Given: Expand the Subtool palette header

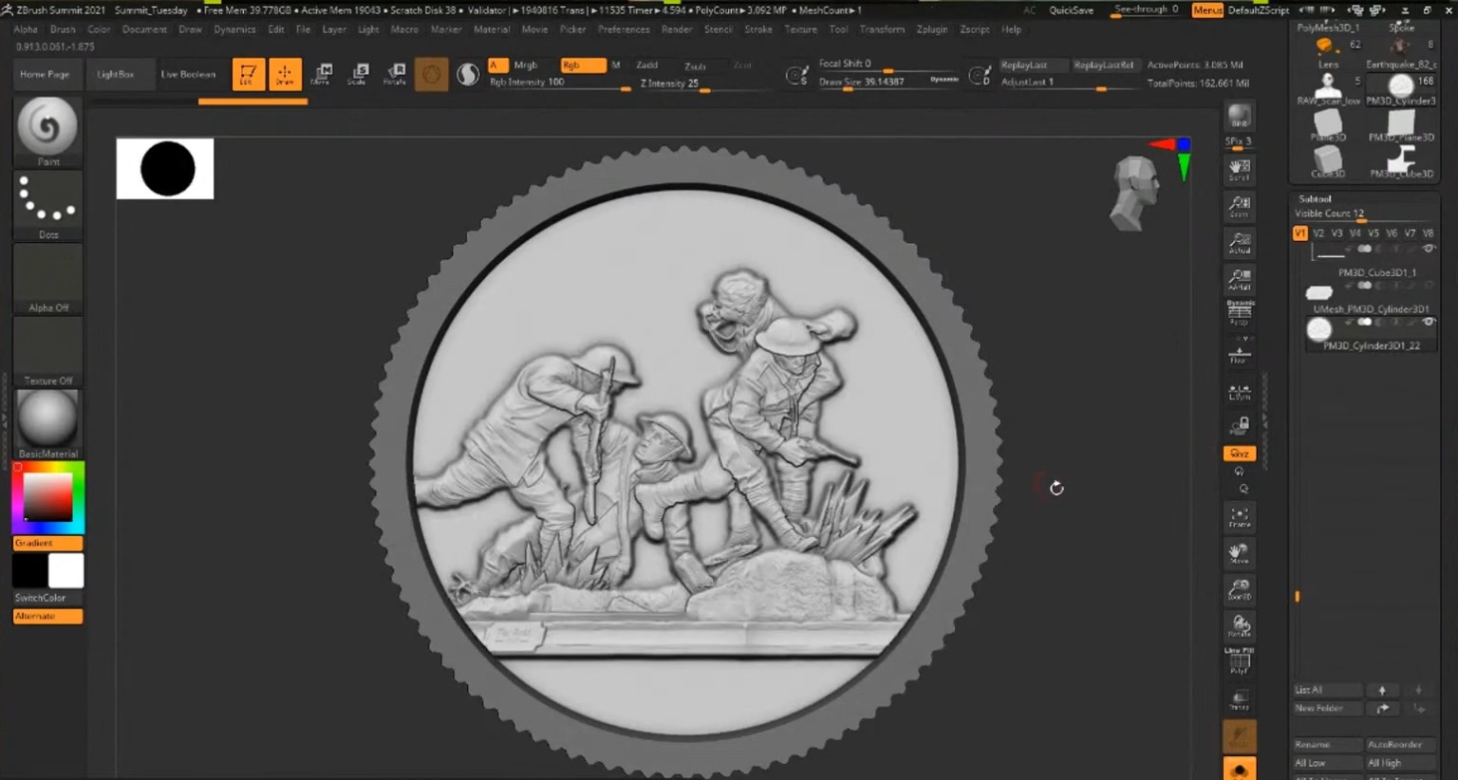Looking at the screenshot, I should tap(1315, 198).
